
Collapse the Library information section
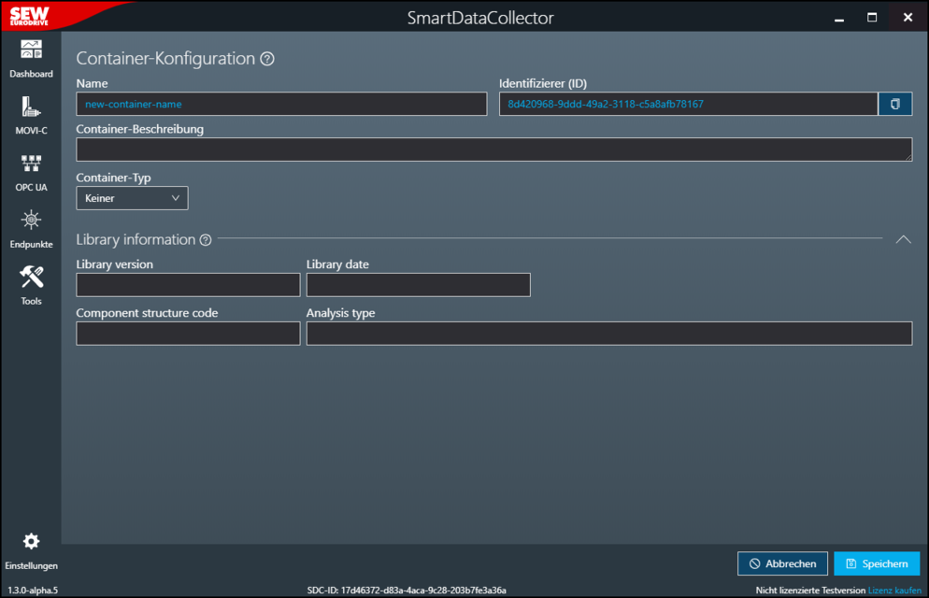tap(903, 239)
